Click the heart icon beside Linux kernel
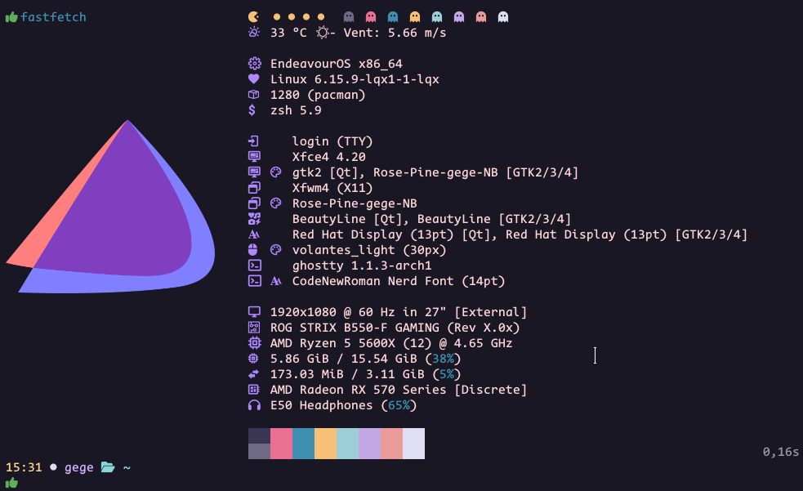 pos(253,79)
